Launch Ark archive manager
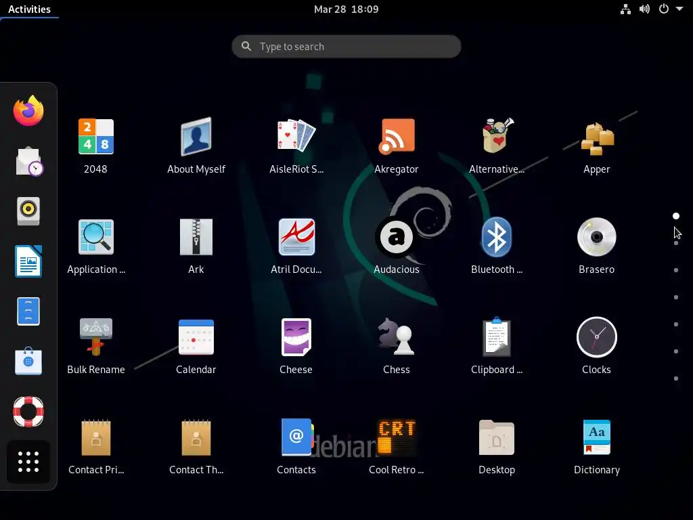 (196, 237)
